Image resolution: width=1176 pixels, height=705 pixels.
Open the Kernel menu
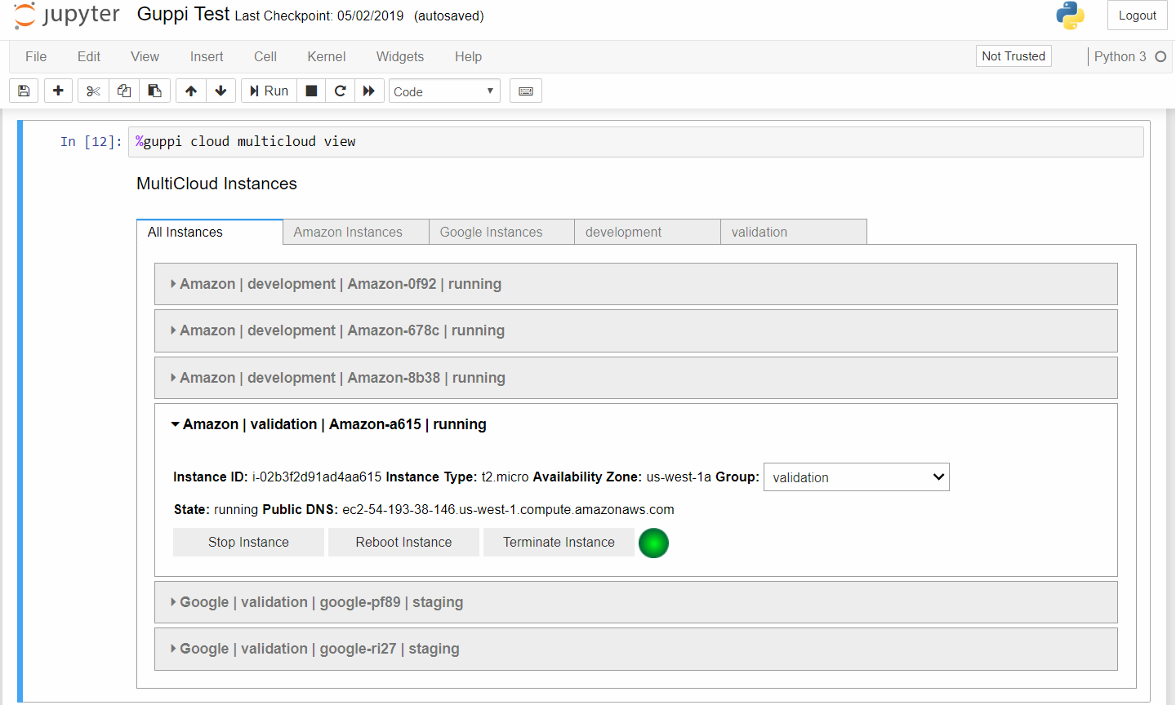coord(327,56)
